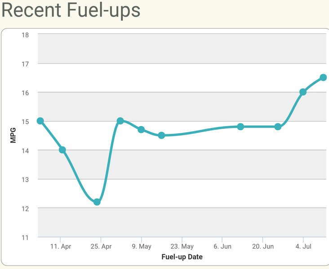Click the 20. Jun date label
This screenshot has width=329, height=269.
263,247
